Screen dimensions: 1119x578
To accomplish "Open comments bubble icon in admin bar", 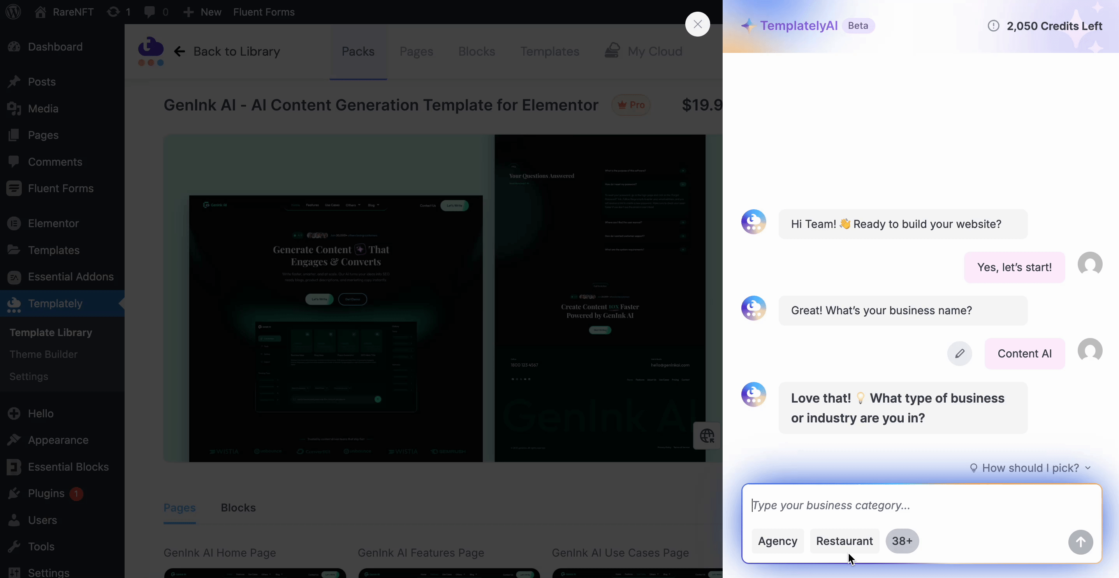I will click(x=150, y=12).
